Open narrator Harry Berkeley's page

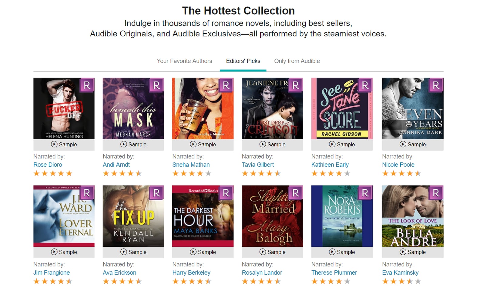[191, 272]
